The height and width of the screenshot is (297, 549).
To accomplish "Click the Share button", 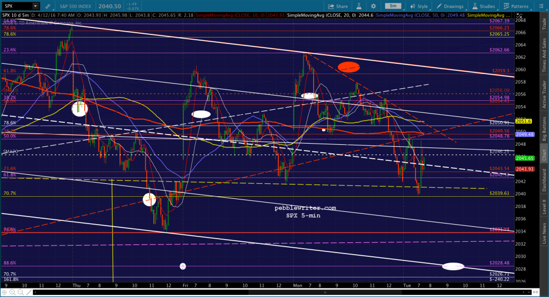I will pyautogui.click(x=338, y=6).
